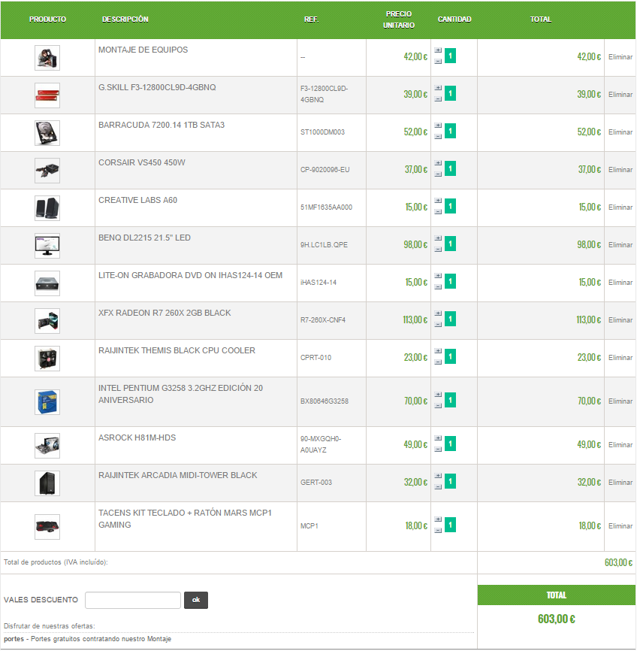Remove LITE-ON GRABADORA DVD from cart
The height and width of the screenshot is (651, 637).
(x=620, y=283)
